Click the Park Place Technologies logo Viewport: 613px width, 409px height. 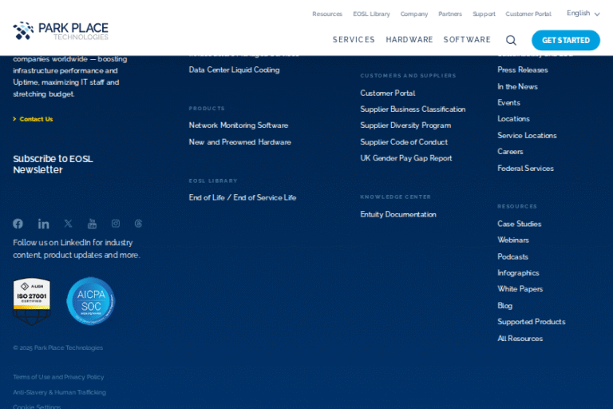coord(61,31)
